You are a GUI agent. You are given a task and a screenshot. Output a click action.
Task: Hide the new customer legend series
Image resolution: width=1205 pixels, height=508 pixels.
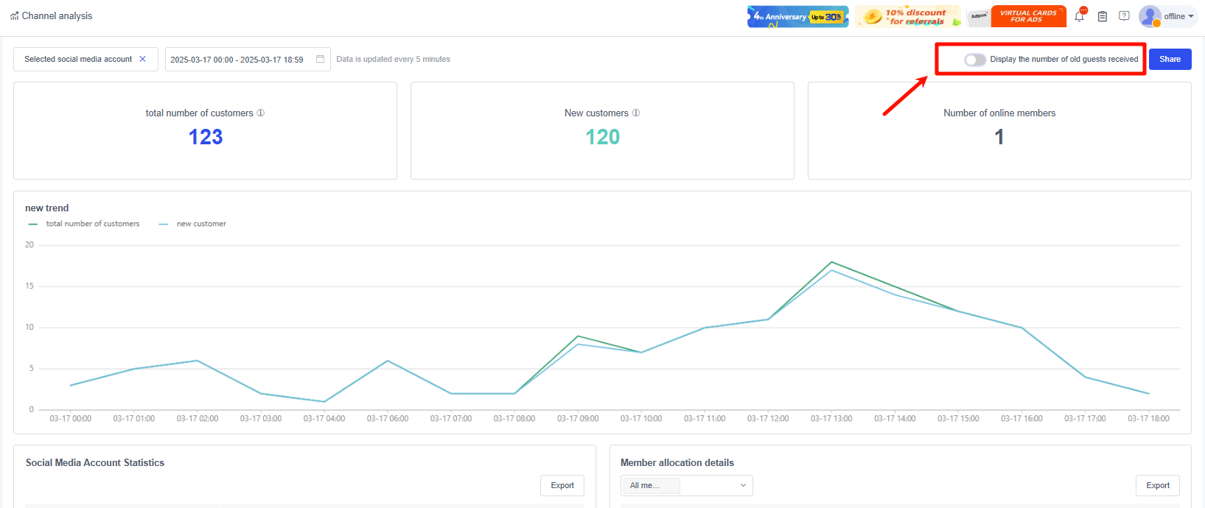[193, 224]
